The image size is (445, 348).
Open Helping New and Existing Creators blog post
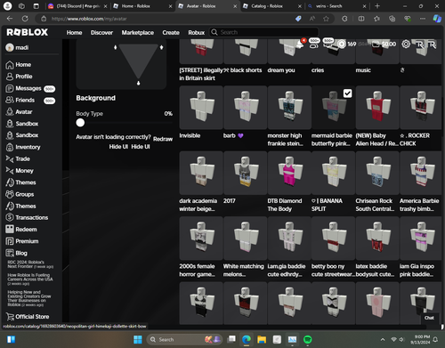28,298
